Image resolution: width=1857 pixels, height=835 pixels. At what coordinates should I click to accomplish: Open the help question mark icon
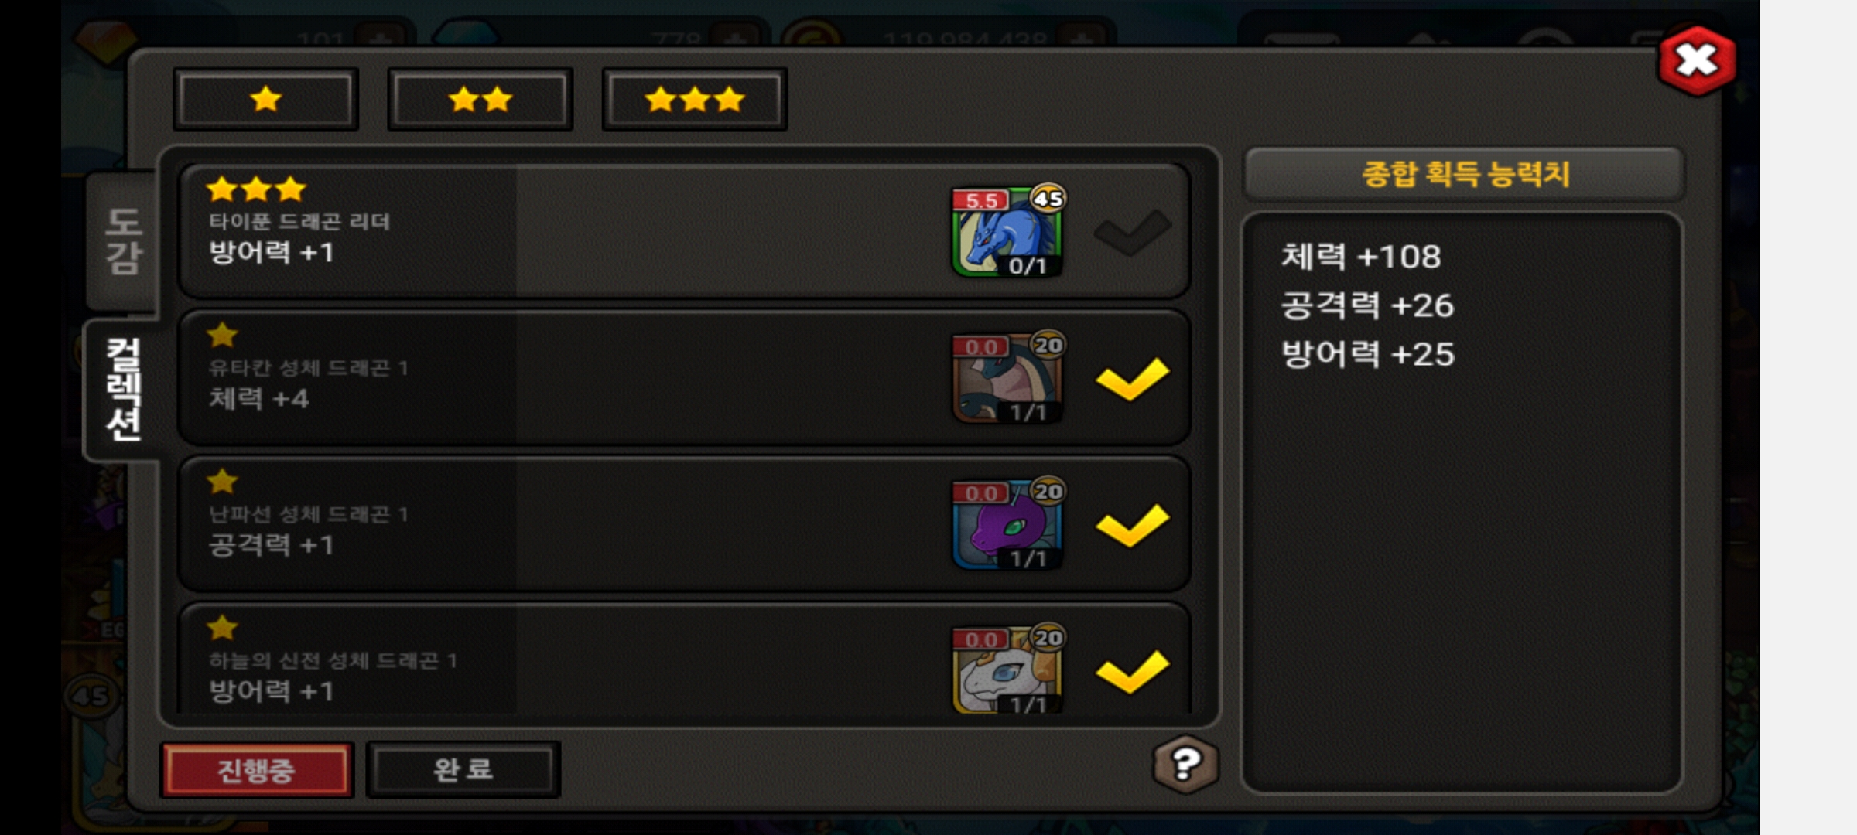point(1185,765)
